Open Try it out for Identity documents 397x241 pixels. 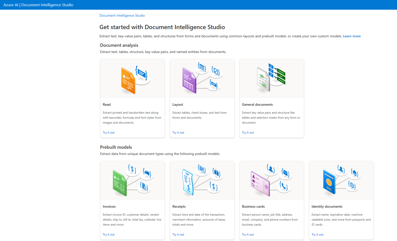[317, 234]
